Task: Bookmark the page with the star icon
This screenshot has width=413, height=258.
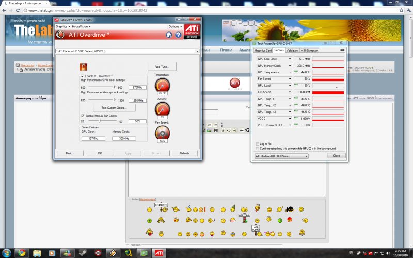Action: click(401, 10)
